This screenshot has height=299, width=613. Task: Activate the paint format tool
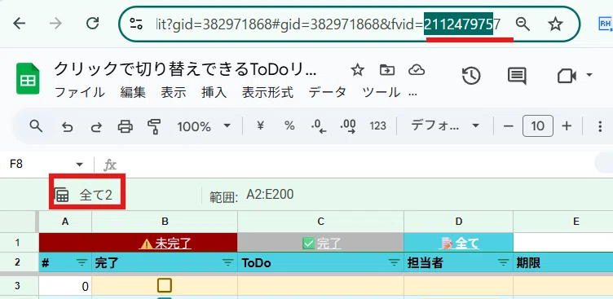point(154,126)
